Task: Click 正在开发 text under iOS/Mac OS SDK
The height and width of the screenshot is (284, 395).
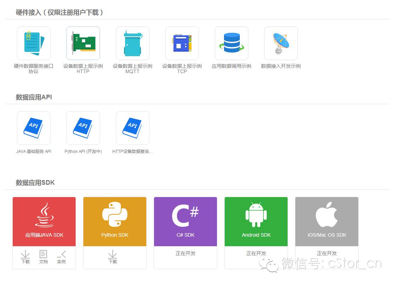Action: tap(327, 253)
